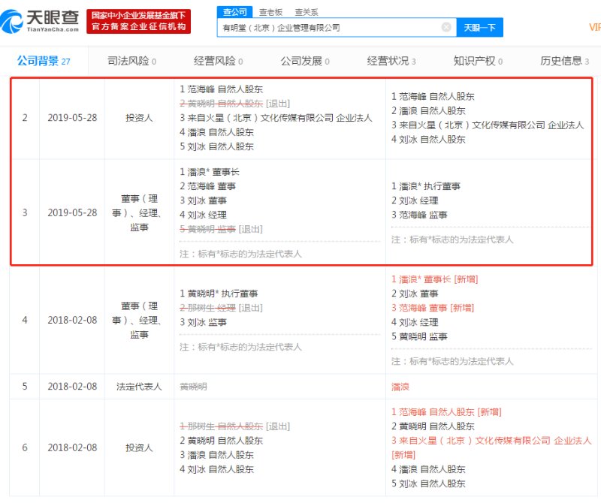The height and width of the screenshot is (503, 601).
Task: Select the 查老板 search tab
Action: 270,12
